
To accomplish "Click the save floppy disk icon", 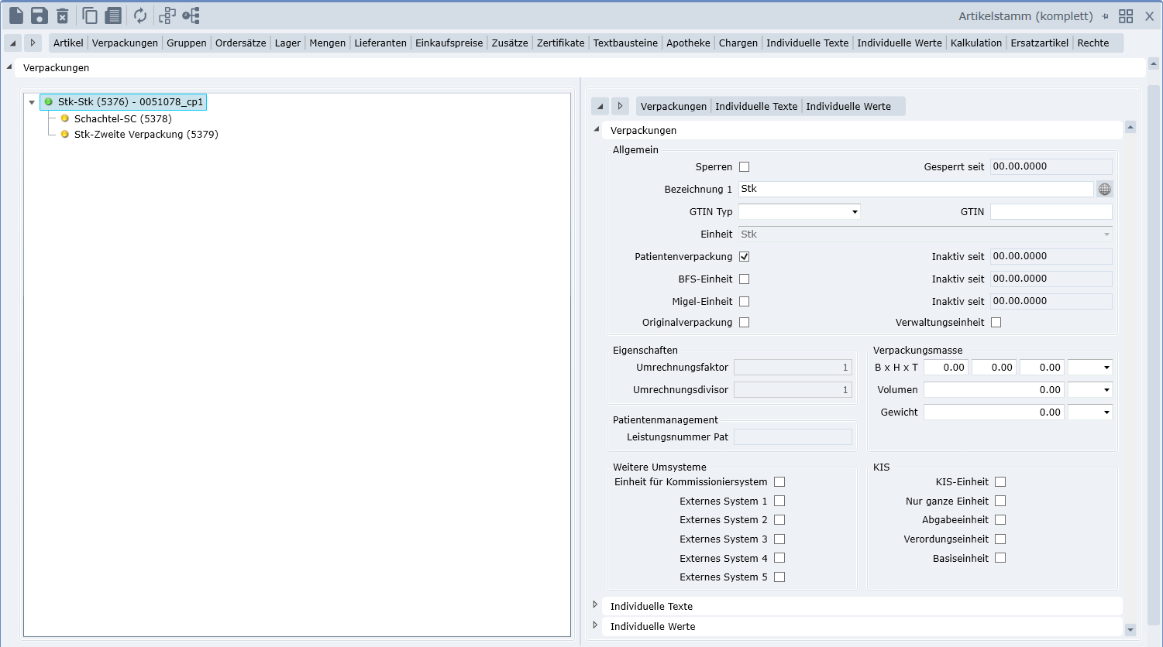I will point(39,15).
